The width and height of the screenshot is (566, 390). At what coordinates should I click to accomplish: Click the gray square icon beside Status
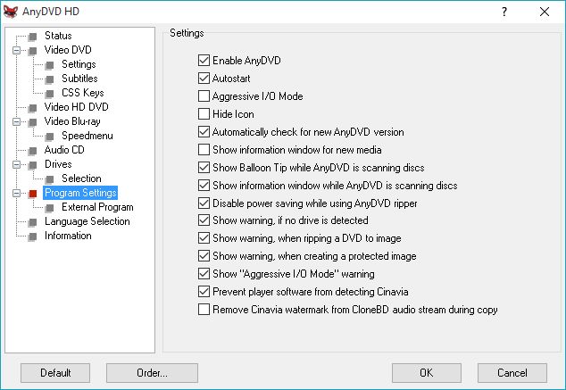click(33, 36)
